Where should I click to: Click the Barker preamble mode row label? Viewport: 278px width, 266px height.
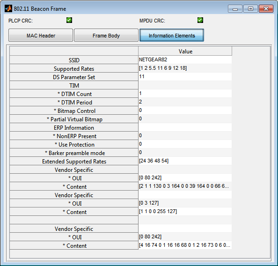(74, 153)
